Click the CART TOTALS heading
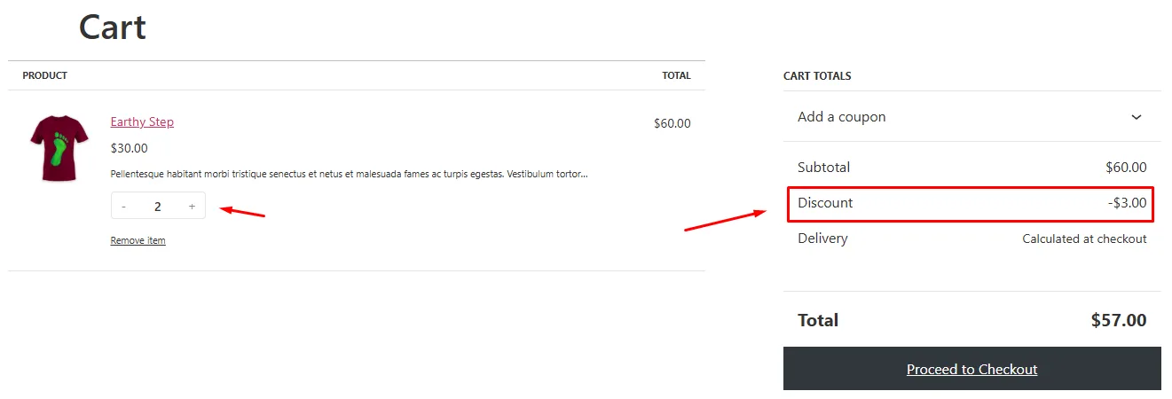This screenshot has width=1172, height=399. [x=817, y=76]
